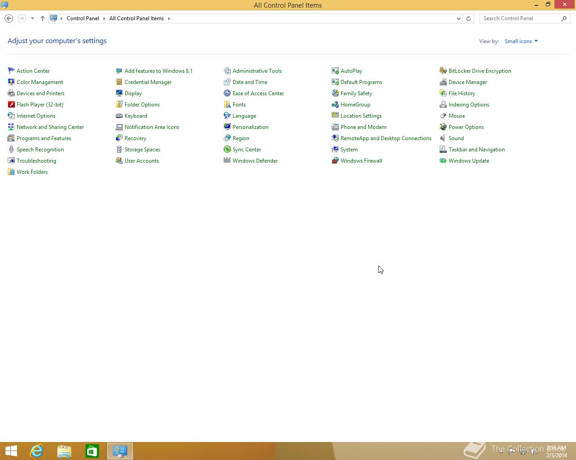Viewport: 576px width, 460px height.
Task: Open RemoteApp and Desktop Connections link
Action: [x=386, y=138]
